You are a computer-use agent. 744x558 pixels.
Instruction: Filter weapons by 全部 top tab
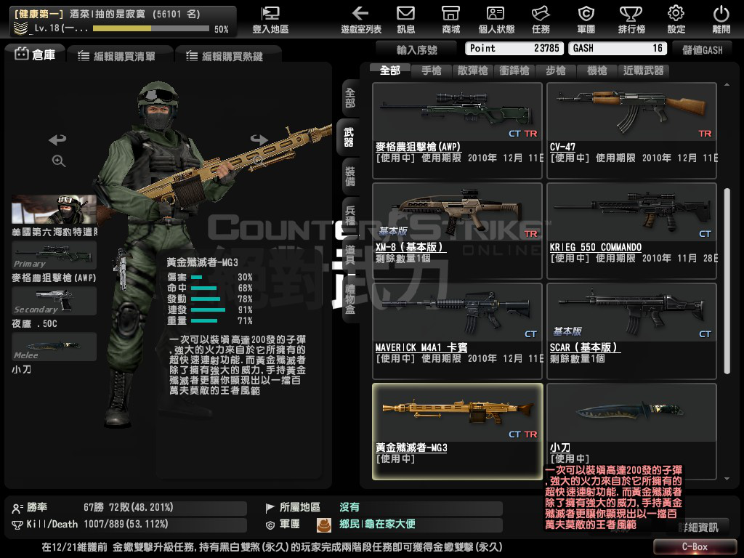pos(390,70)
